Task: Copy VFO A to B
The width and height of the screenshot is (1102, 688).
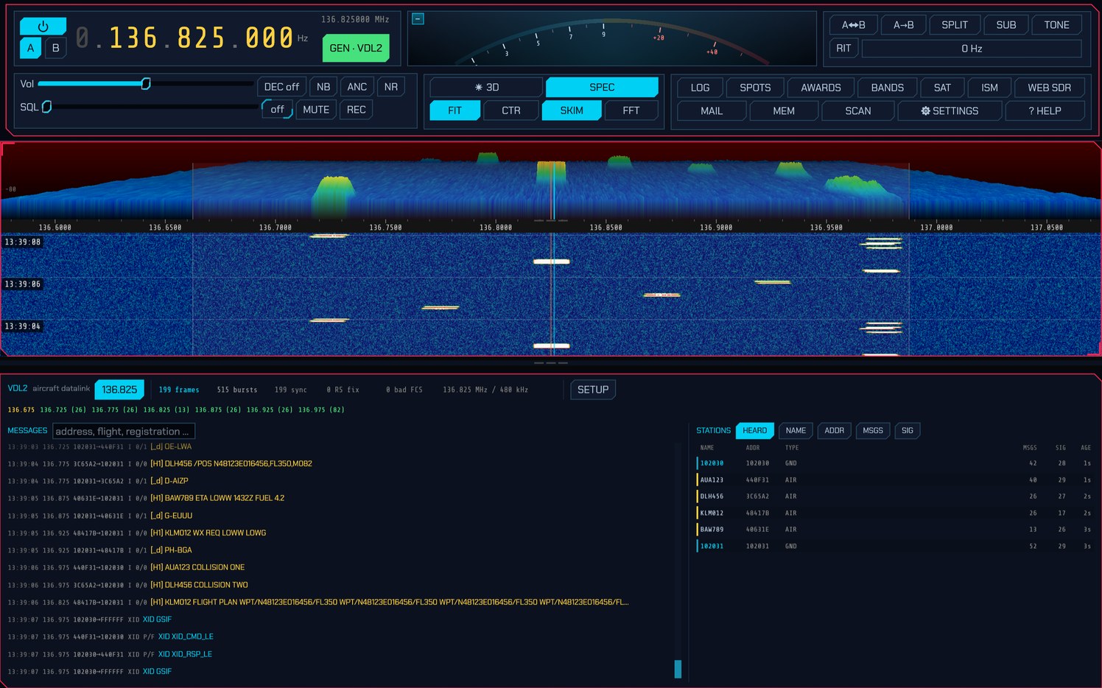Action: coord(904,25)
